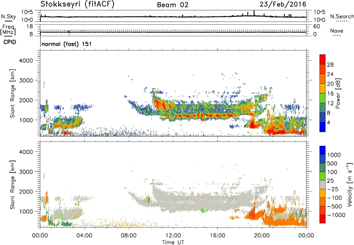
Task: Pick the yellow segment of Power colorbar
Action: [x=323, y=88]
